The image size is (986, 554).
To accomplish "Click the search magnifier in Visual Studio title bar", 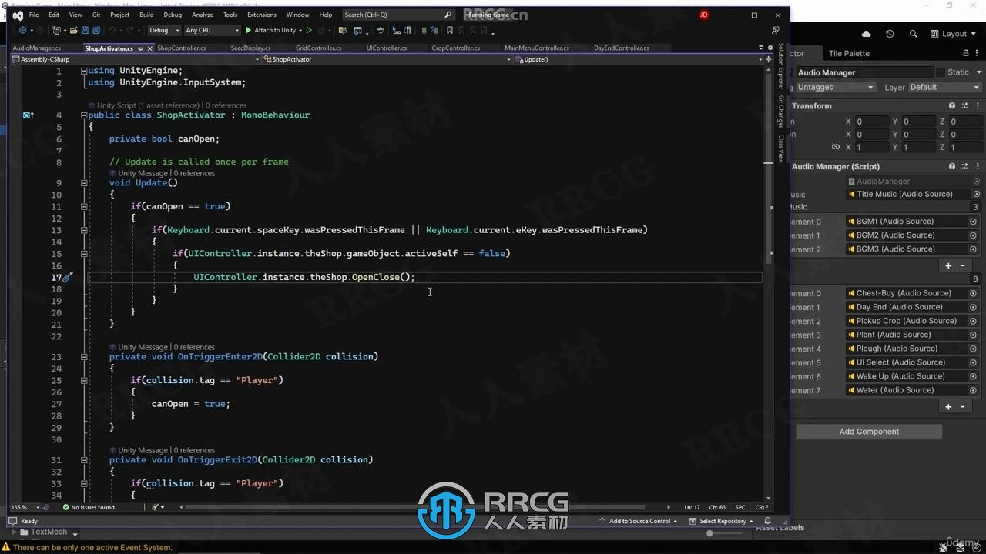I will point(448,15).
